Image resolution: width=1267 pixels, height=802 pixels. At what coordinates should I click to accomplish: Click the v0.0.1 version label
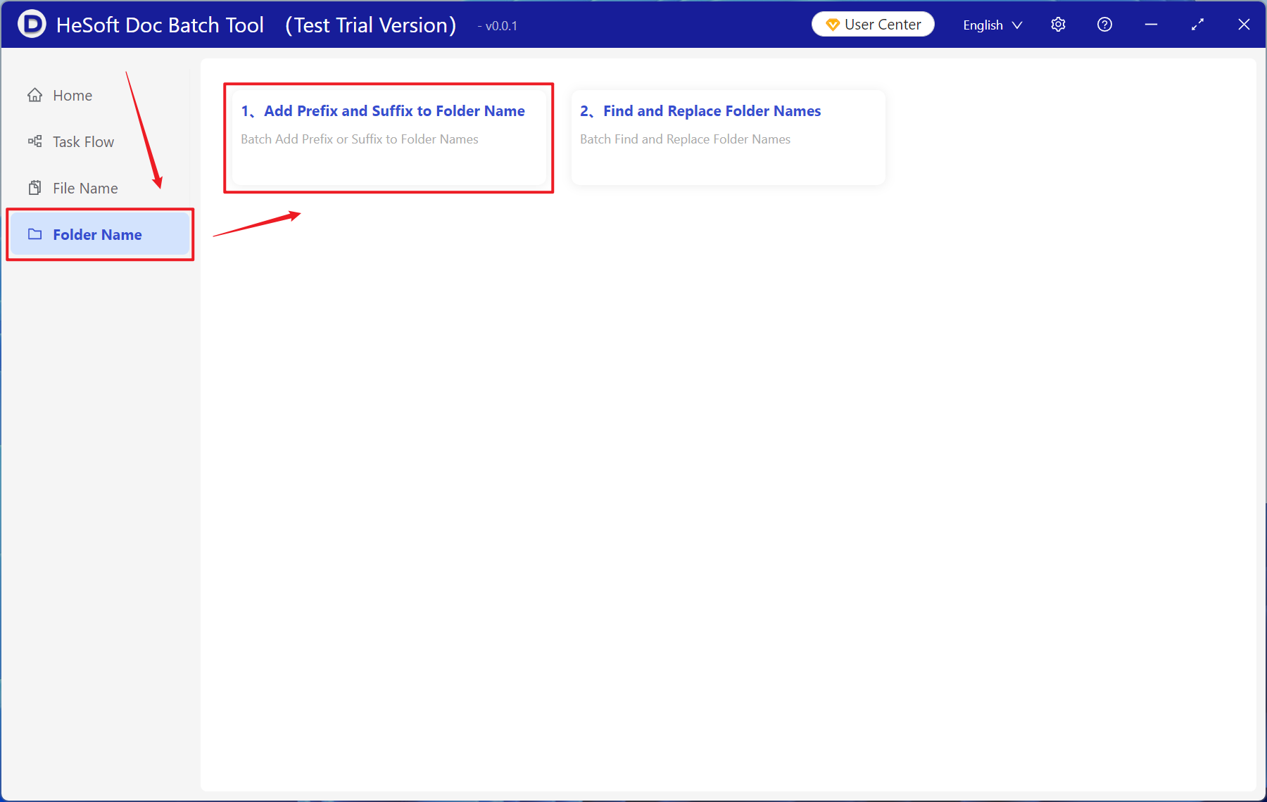(x=498, y=26)
